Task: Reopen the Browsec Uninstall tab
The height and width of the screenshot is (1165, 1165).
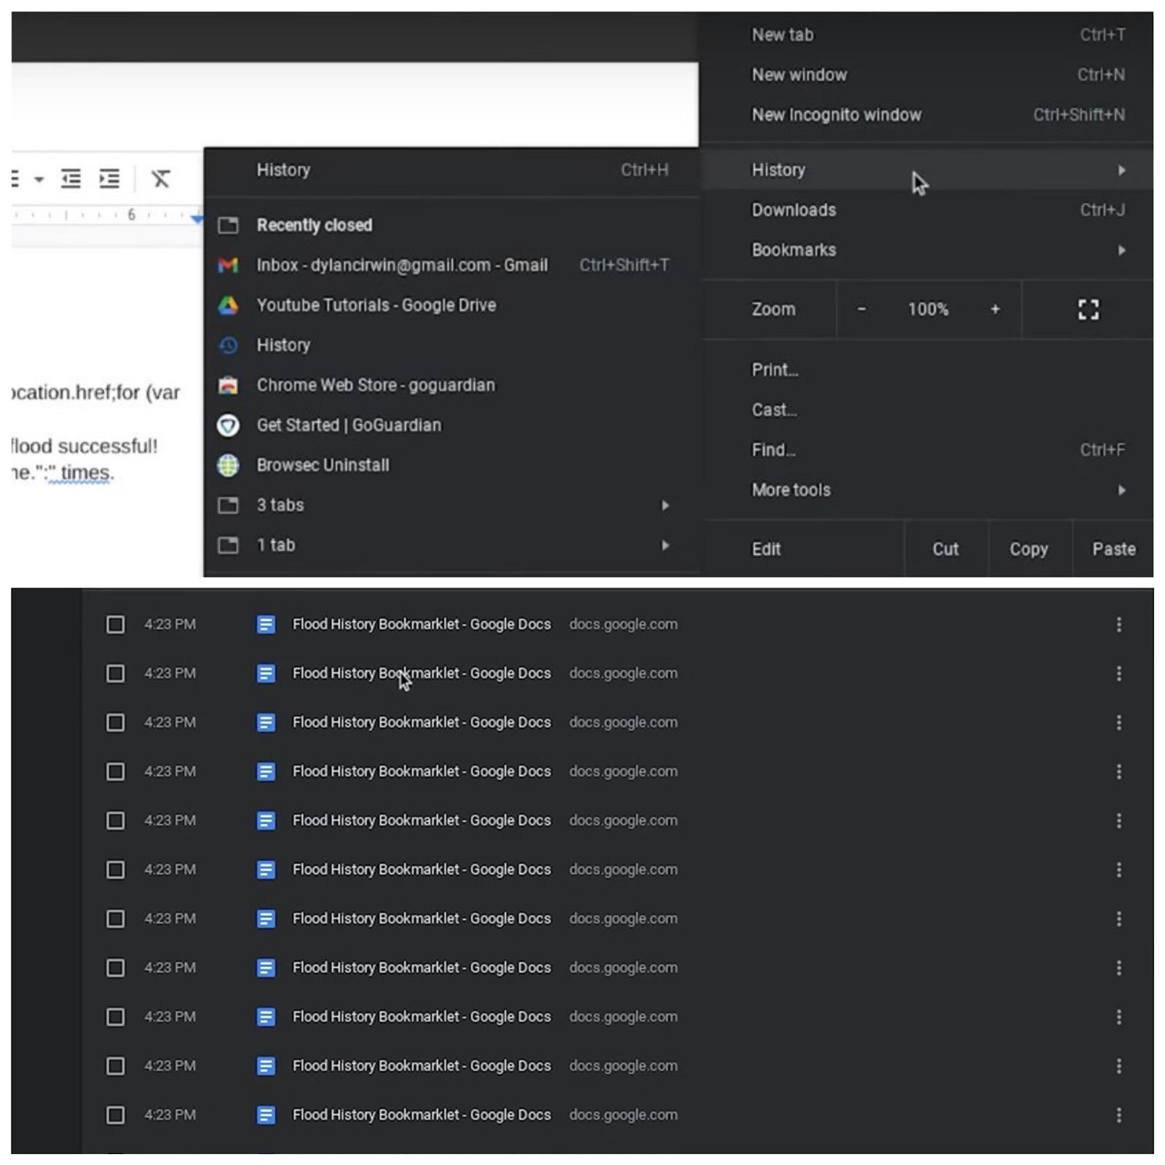Action: [451, 465]
